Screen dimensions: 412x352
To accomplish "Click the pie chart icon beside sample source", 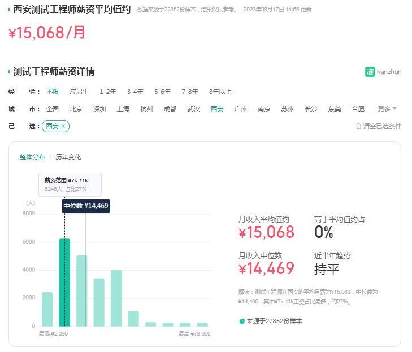I will 242,321.
